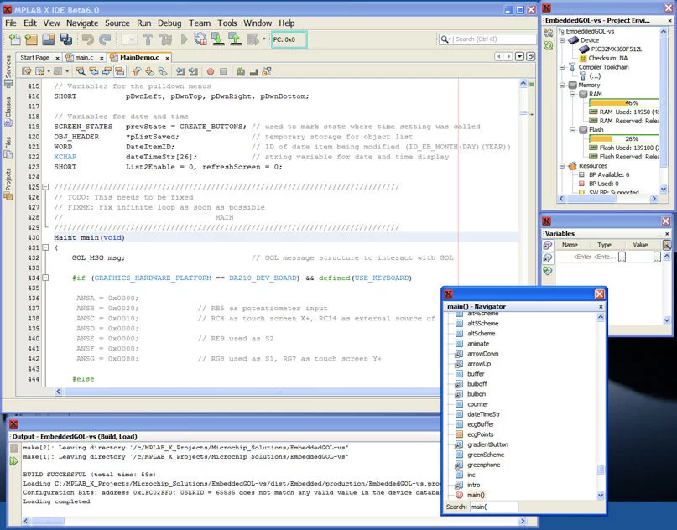Click the Name column header in Variables

pyautogui.click(x=570, y=245)
